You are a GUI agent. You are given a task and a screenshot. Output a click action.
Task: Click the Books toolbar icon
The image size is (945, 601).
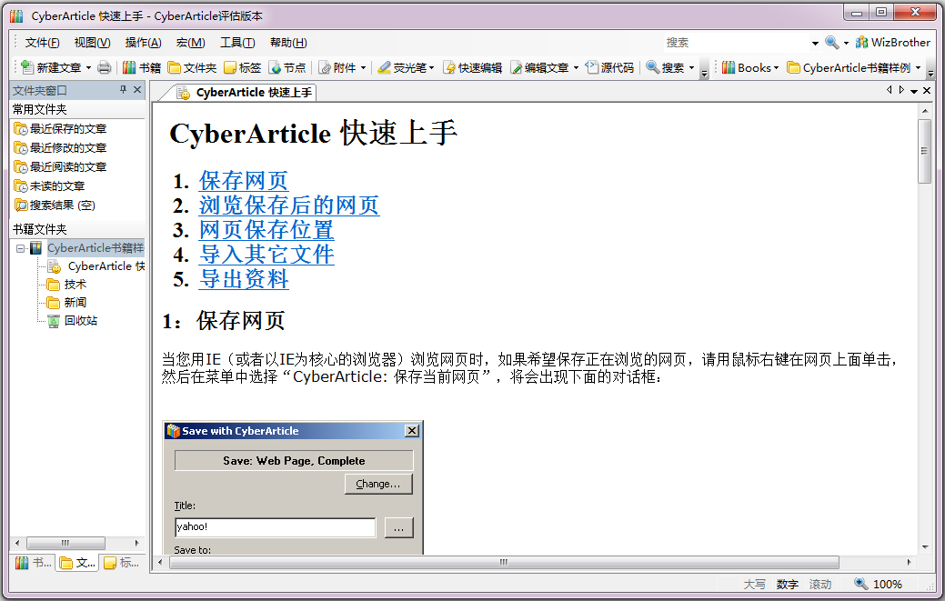(x=729, y=67)
